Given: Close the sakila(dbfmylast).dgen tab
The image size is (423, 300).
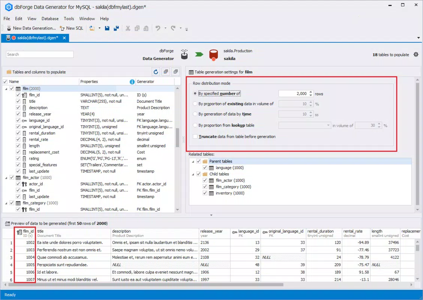Looking at the screenshot, I should coord(64,38).
